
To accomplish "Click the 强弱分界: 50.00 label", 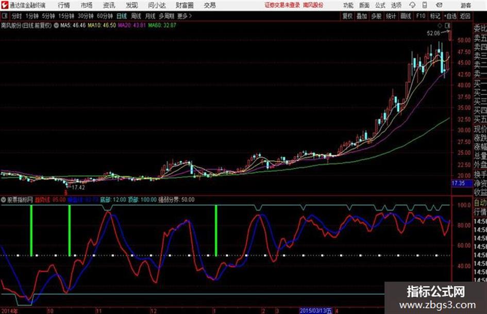I will coord(176,200).
